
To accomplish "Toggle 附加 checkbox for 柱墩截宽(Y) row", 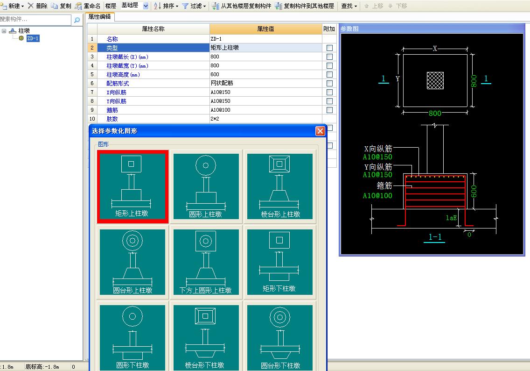I will 329,66.
